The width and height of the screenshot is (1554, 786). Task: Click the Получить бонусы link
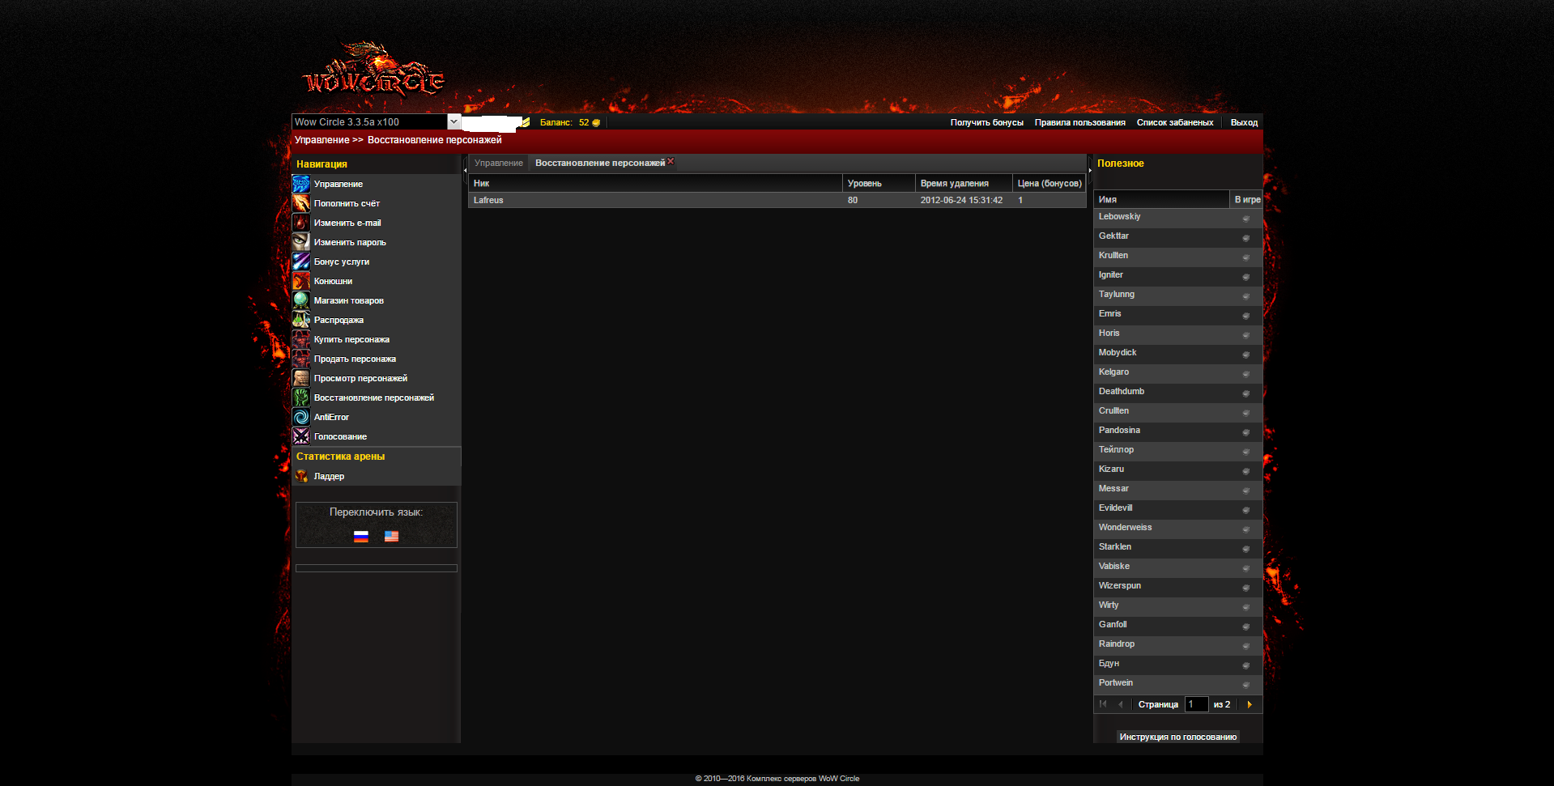click(x=986, y=122)
